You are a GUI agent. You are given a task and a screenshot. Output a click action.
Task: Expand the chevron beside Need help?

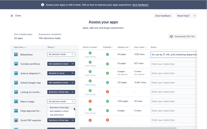click(195, 16)
